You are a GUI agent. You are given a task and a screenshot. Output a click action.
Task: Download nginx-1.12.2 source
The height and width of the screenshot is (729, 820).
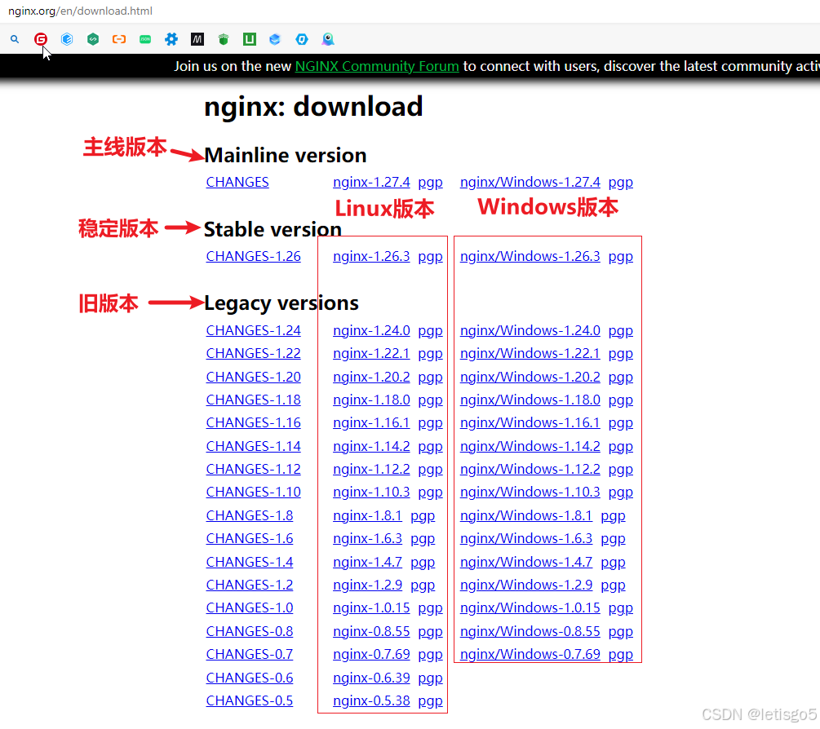tap(371, 469)
